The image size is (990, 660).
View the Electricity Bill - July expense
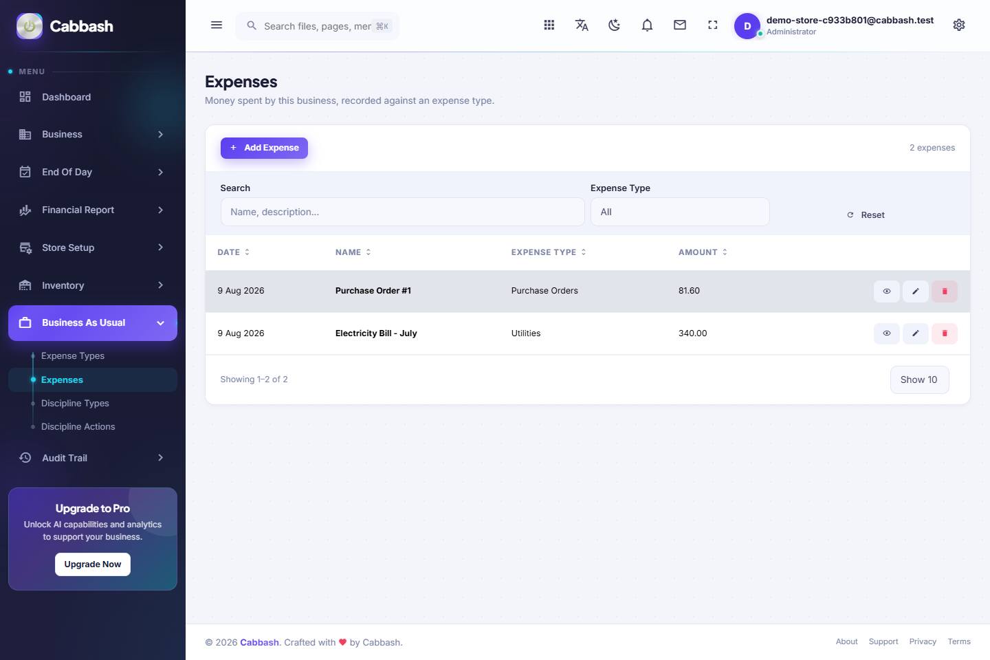(x=887, y=333)
